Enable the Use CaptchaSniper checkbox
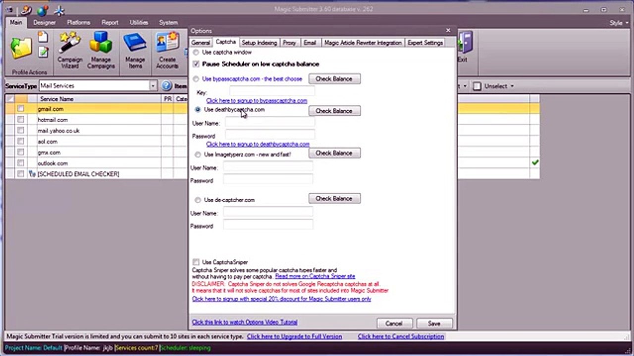The height and width of the screenshot is (356, 634). (196, 262)
